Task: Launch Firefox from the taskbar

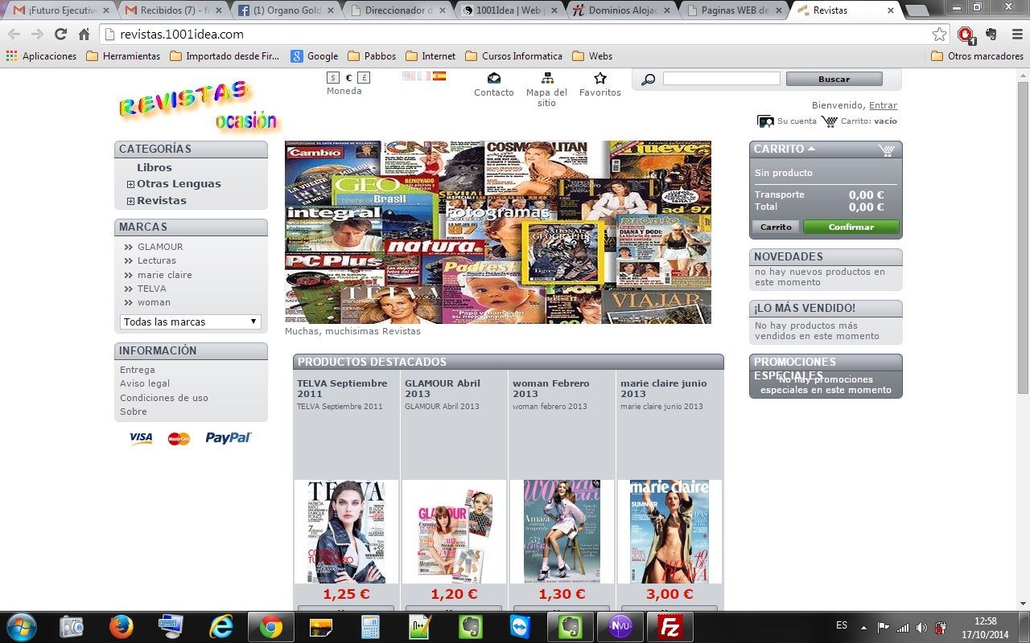Action: tap(122, 627)
